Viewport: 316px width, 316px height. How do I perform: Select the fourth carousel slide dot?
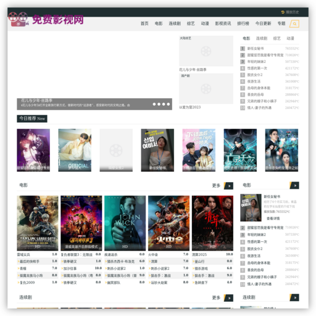point(168,104)
